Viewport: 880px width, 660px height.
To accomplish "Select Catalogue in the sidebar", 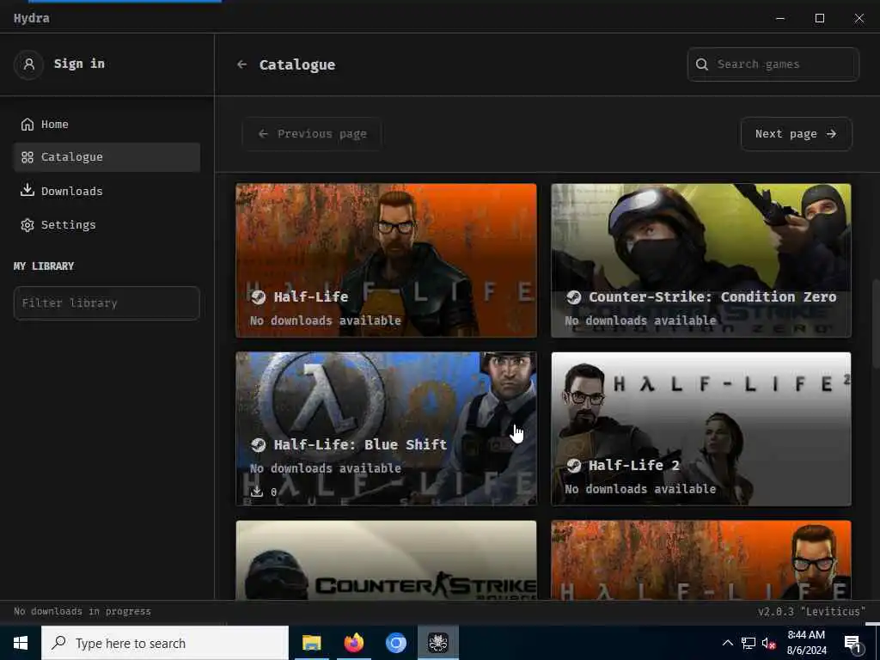I will (107, 157).
